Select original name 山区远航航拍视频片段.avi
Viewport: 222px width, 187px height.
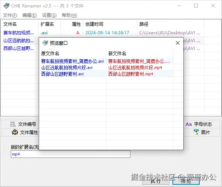point(67,68)
